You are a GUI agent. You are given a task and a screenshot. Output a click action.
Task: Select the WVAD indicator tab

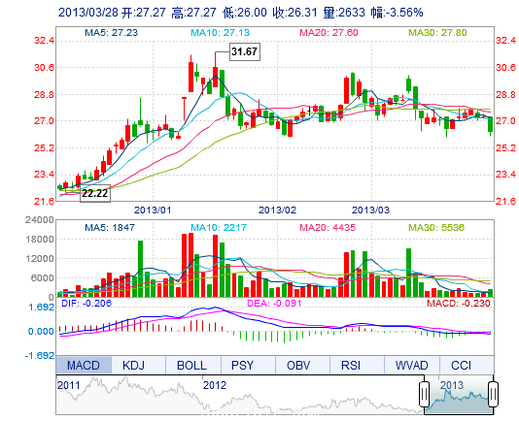pos(412,365)
